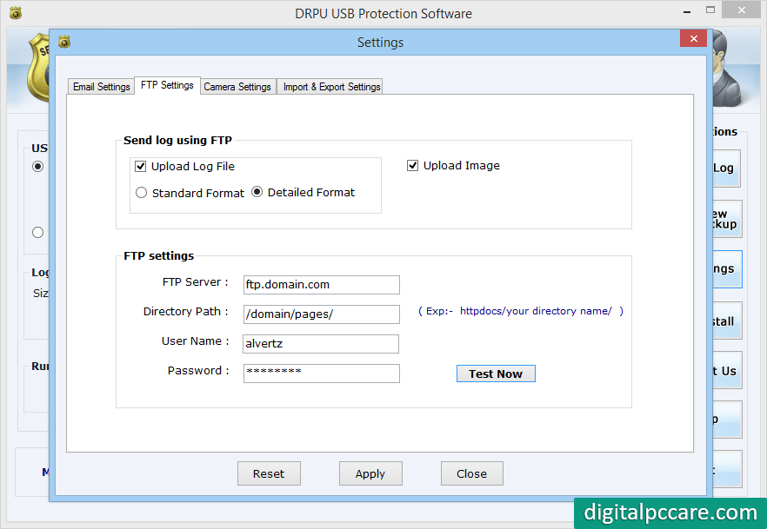Select Standard Format radio button
The image size is (767, 529).
(x=141, y=193)
